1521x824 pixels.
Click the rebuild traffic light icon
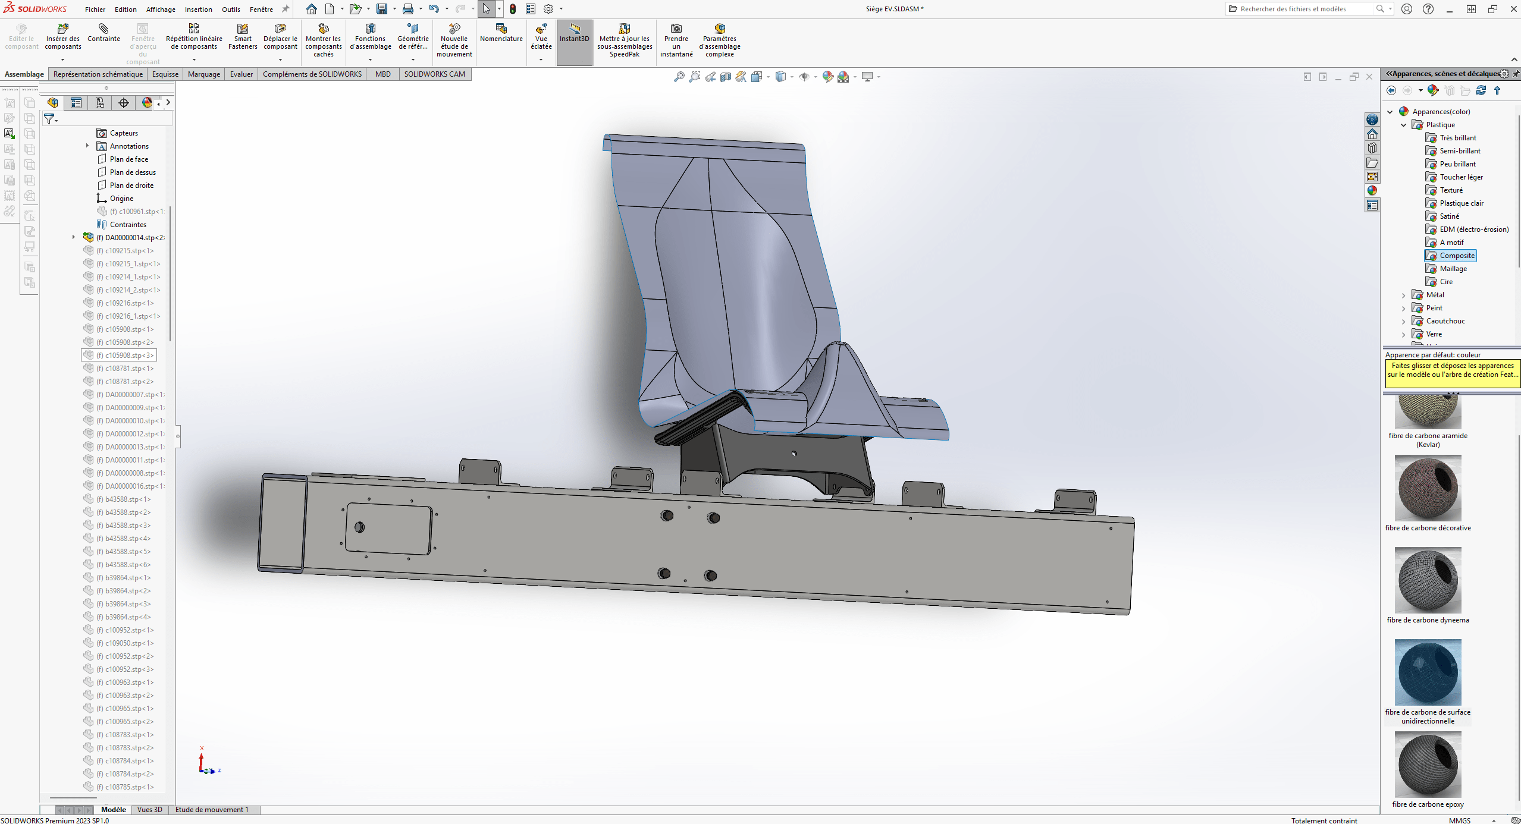coord(513,9)
